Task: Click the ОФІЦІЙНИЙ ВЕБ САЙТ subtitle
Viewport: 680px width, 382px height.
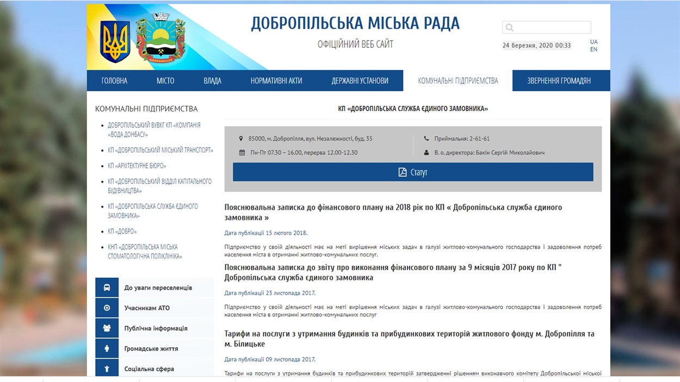Action: click(355, 44)
